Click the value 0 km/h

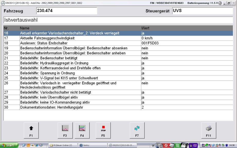point(147,38)
